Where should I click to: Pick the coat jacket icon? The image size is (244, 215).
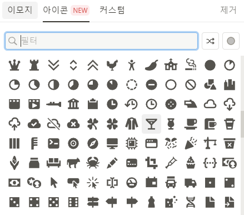pos(132,124)
